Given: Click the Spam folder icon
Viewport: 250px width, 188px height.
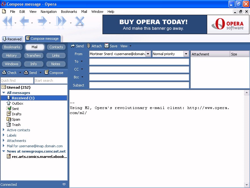Looking at the screenshot, I should click(x=9, y=119).
